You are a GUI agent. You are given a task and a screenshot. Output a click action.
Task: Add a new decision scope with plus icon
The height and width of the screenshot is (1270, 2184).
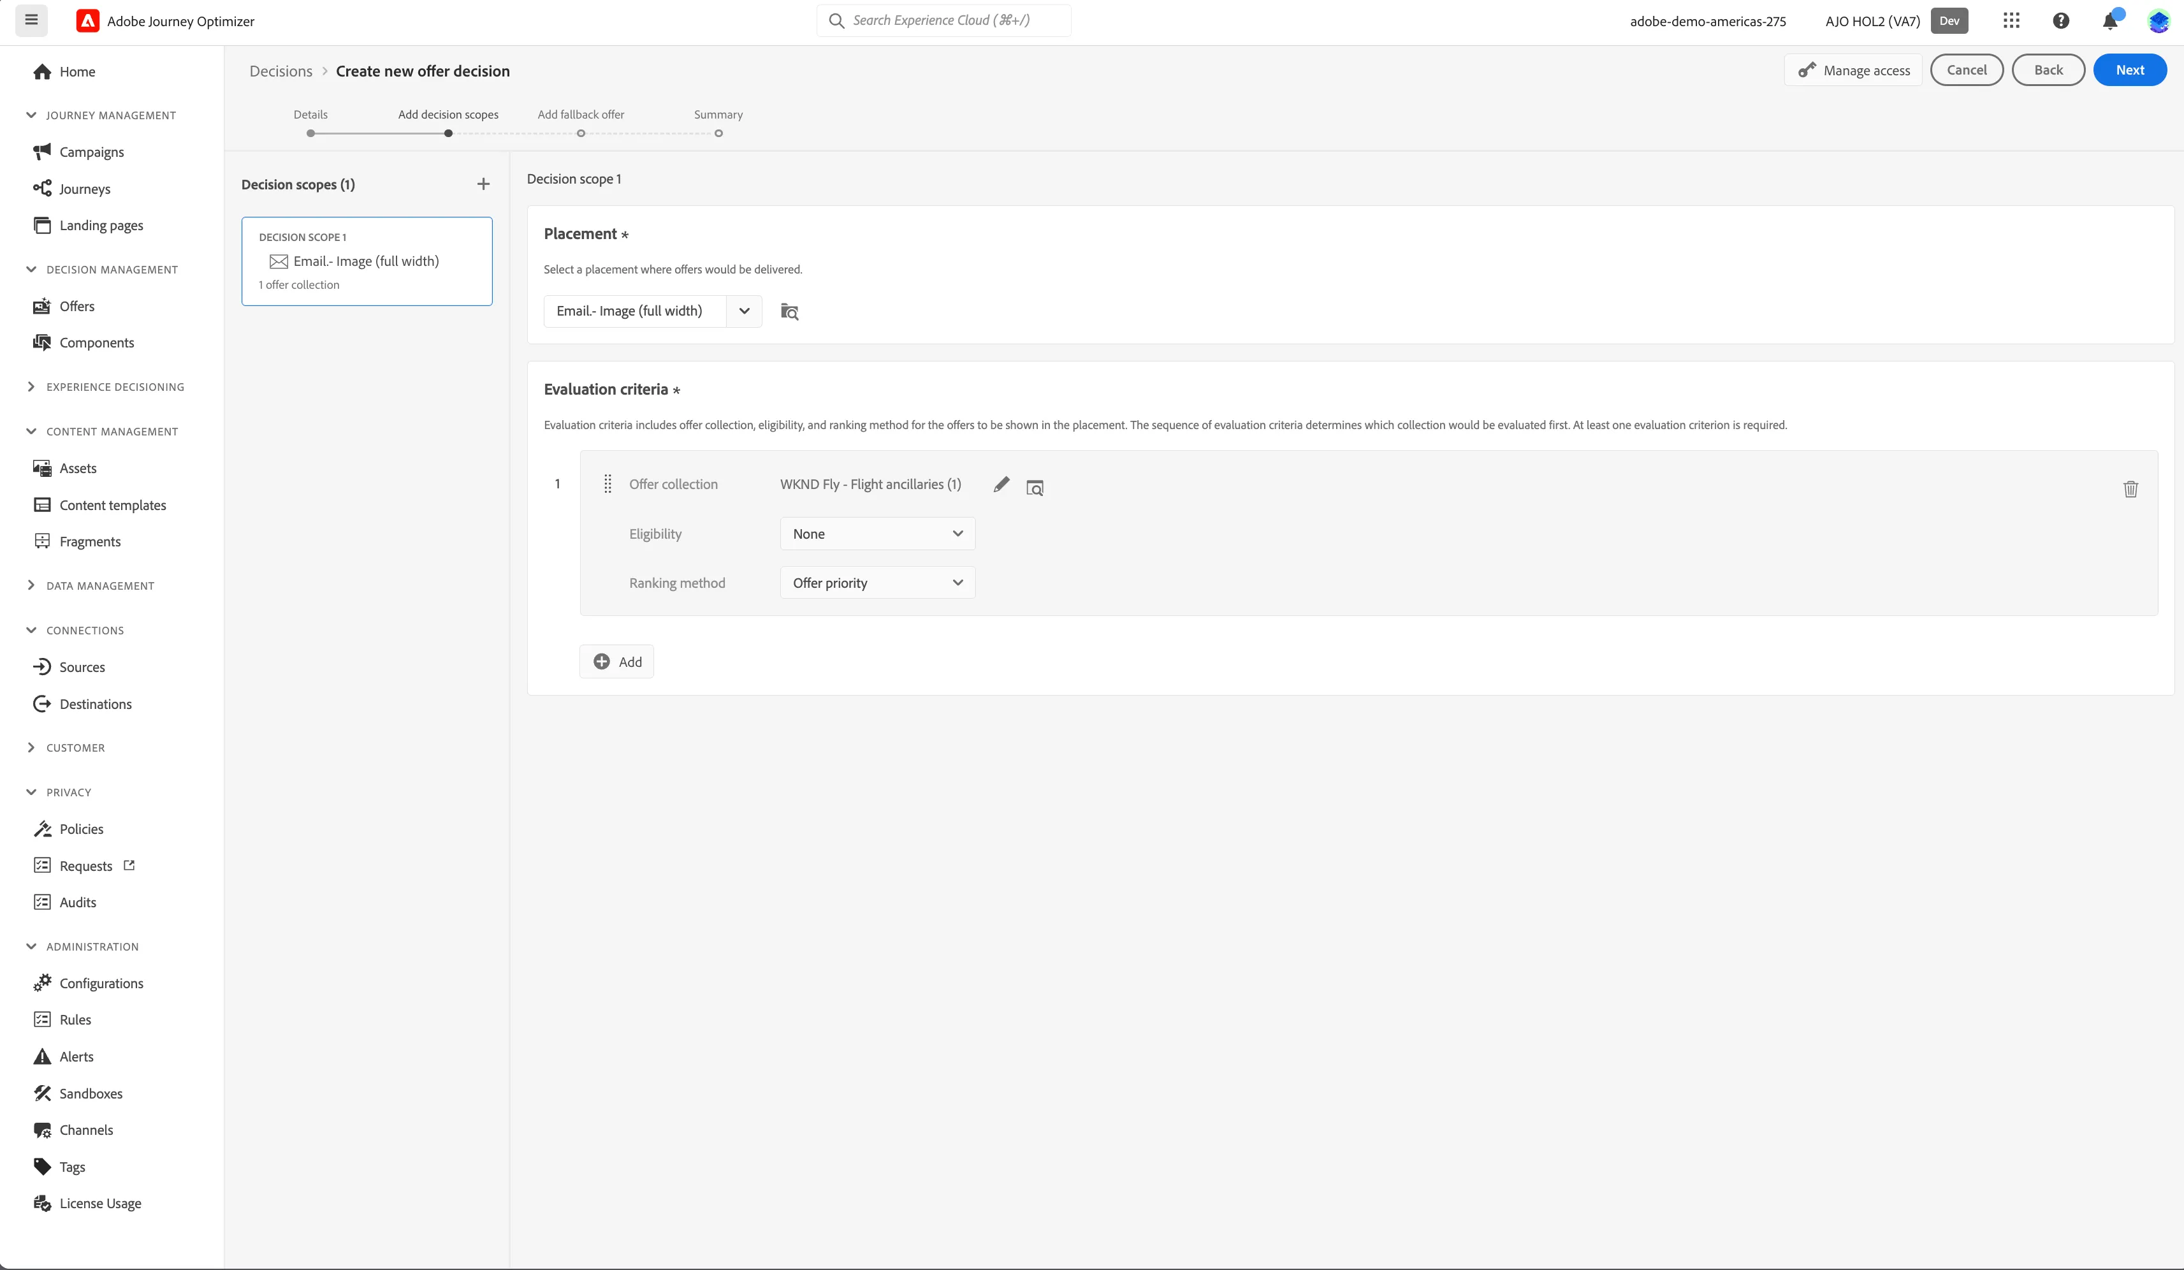pyautogui.click(x=484, y=184)
